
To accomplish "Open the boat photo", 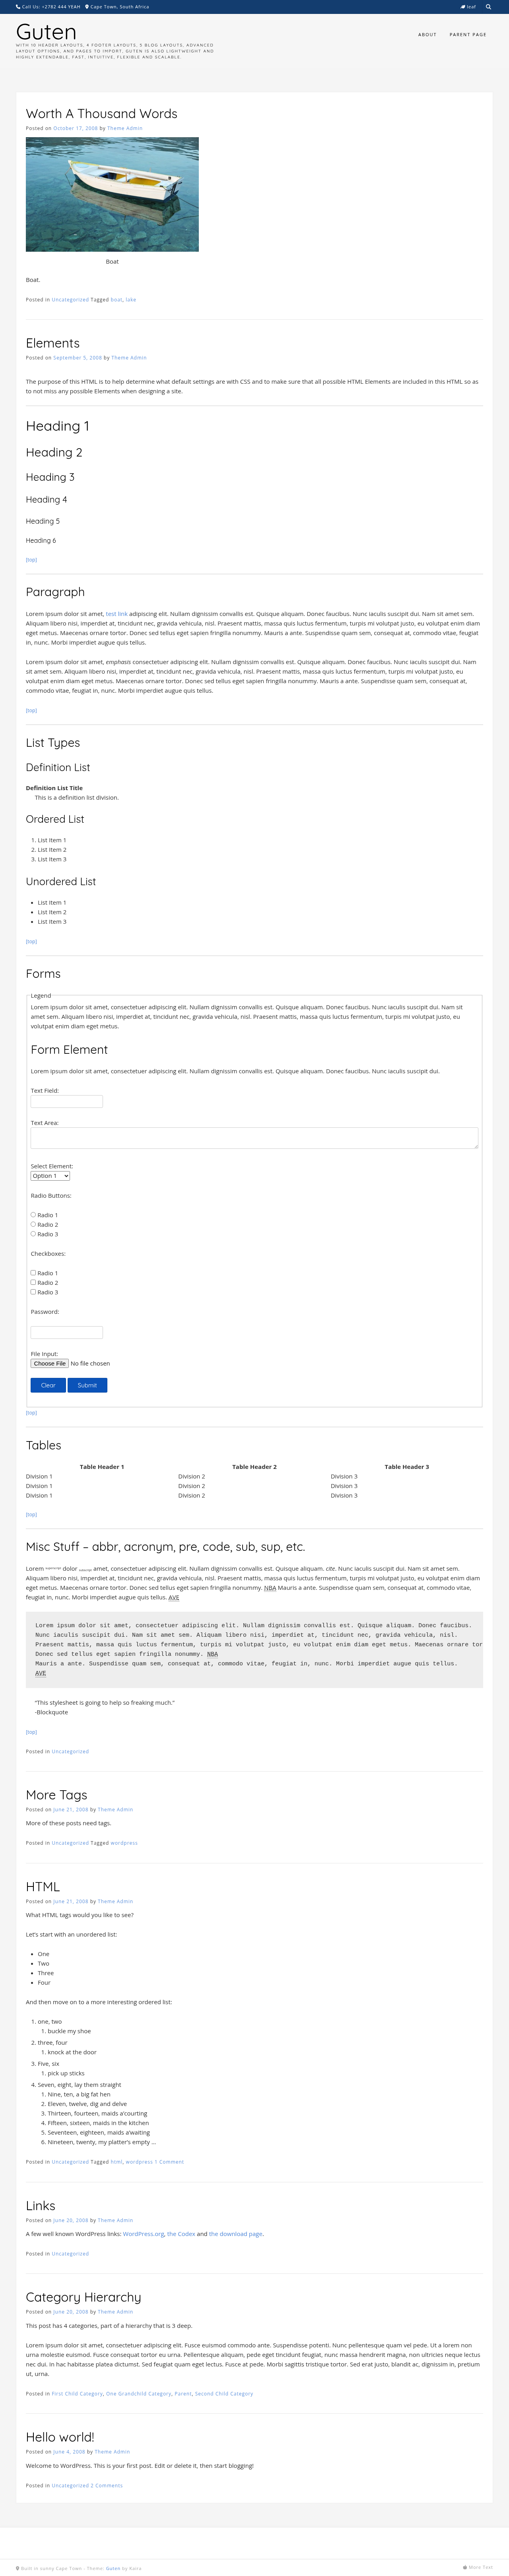I will [x=112, y=194].
